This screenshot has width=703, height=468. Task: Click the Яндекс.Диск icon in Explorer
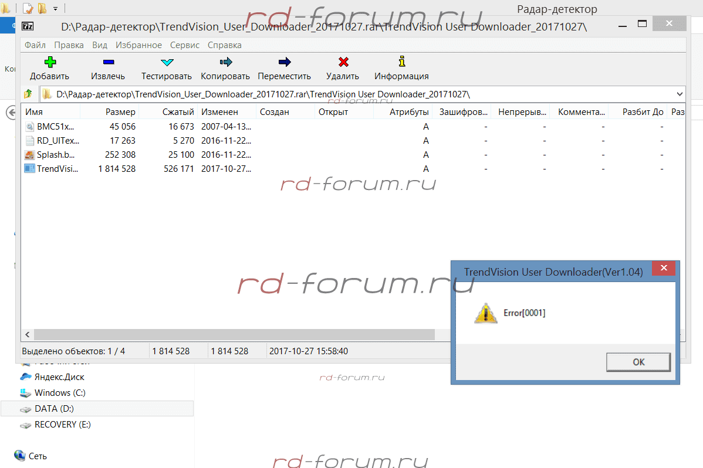tap(26, 377)
